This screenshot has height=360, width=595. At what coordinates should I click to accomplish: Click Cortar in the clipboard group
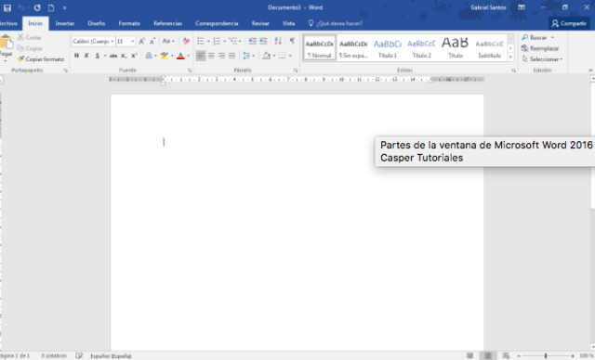point(30,37)
